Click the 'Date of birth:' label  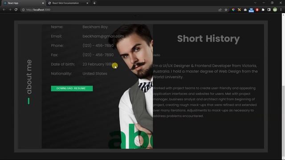click(63, 64)
